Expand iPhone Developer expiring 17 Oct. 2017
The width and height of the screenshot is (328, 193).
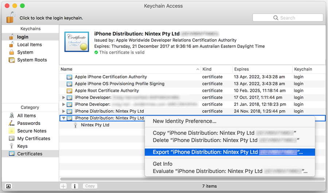pyautogui.click(x=63, y=97)
